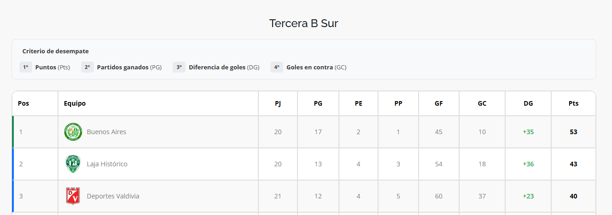Click the Pts column header
612x215 pixels.
pyautogui.click(x=573, y=103)
